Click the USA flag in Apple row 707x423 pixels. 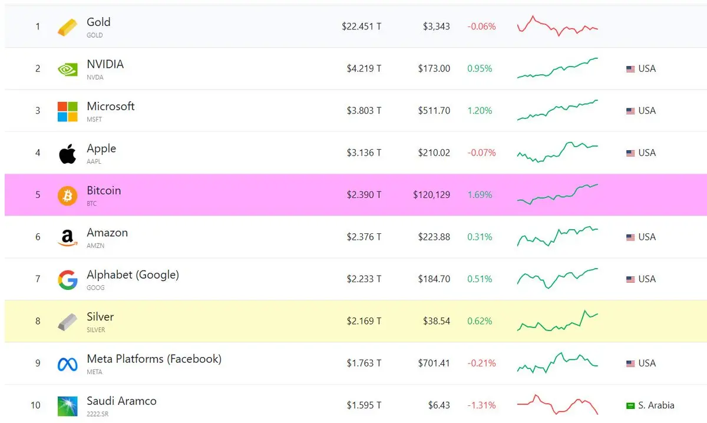[630, 153]
